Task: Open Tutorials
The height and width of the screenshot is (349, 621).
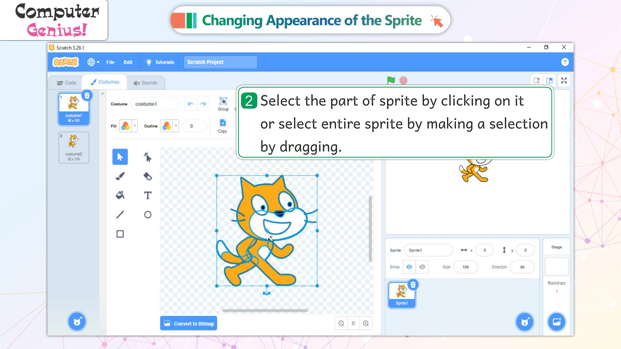Action: [160, 62]
